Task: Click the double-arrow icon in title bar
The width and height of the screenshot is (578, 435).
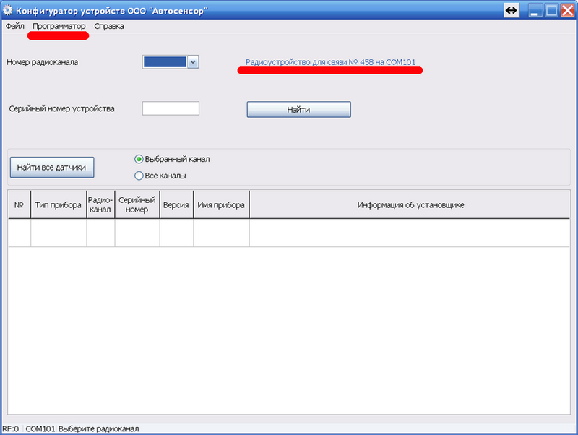Action: click(511, 10)
